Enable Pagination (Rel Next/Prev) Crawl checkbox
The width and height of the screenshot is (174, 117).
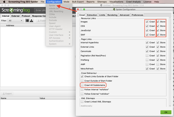click(147, 56)
